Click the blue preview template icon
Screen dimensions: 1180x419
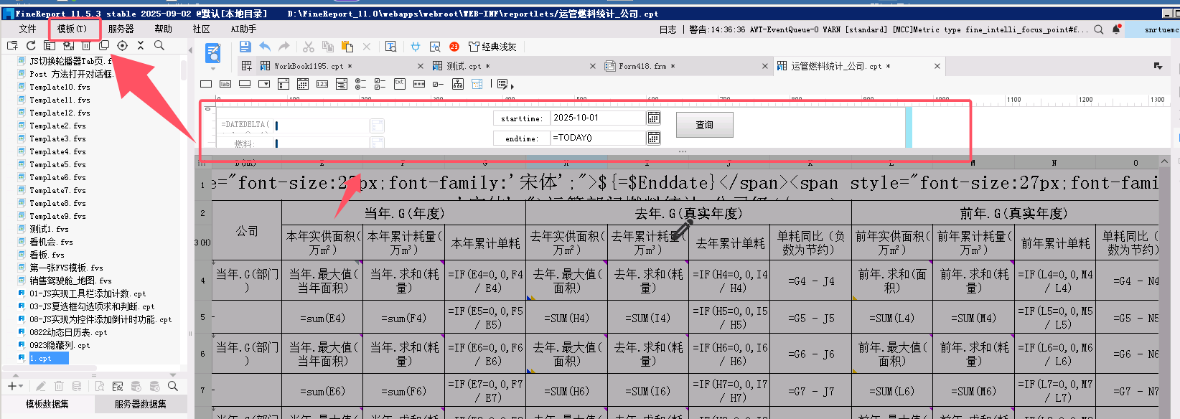tap(213, 53)
